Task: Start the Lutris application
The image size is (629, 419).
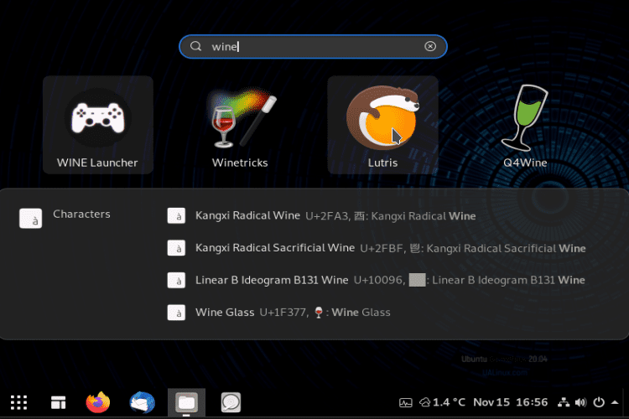Action: (382, 125)
